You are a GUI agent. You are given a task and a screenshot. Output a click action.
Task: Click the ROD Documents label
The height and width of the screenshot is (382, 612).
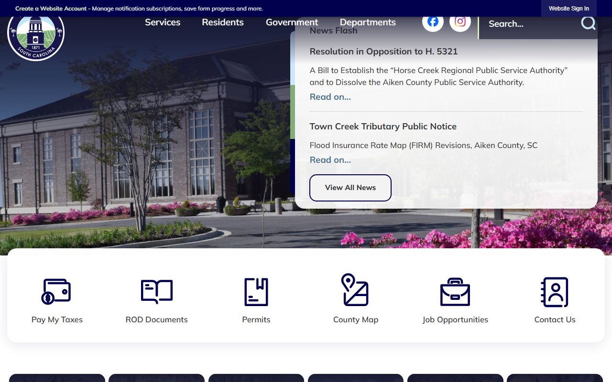[x=157, y=320]
